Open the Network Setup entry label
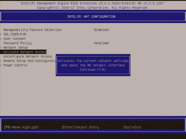This screenshot has height=139, width=186. pyautogui.click(x=15, y=48)
